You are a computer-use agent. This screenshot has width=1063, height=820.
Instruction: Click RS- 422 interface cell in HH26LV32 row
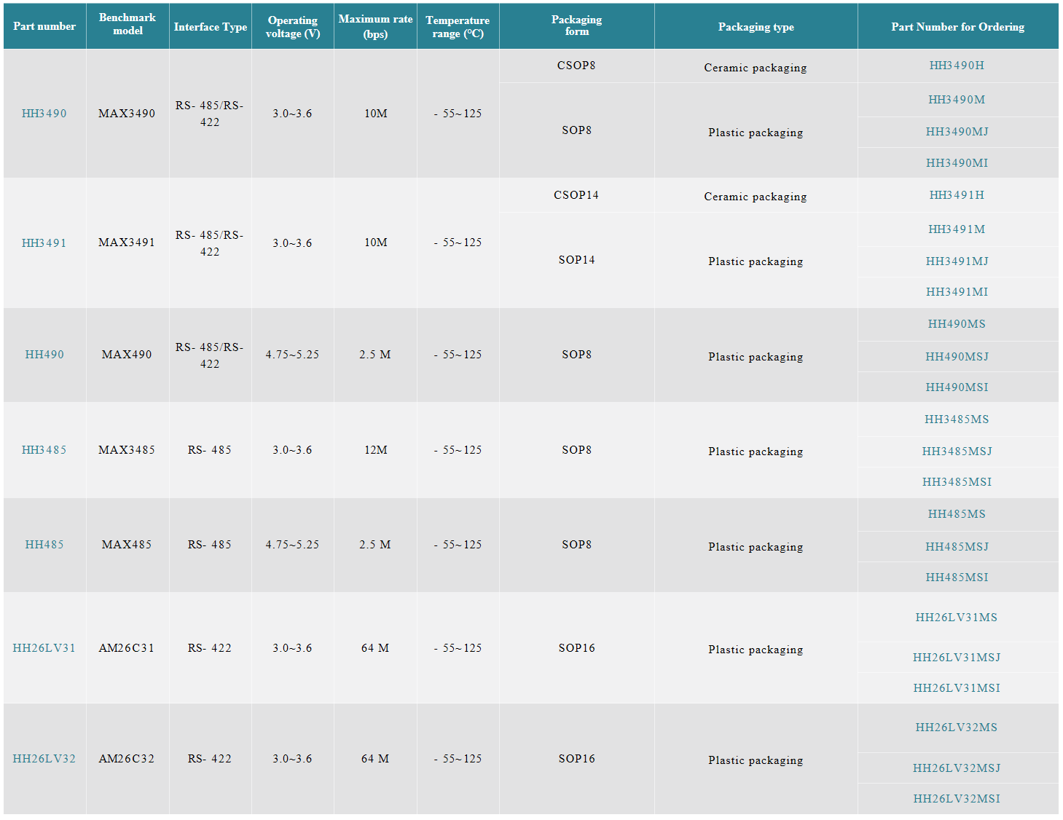point(210,759)
